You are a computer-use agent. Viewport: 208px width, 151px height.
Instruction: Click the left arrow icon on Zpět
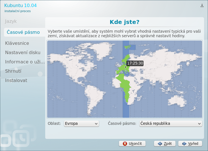160,144
